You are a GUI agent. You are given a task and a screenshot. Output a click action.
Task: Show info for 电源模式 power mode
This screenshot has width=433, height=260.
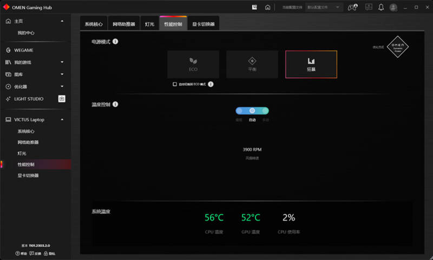click(115, 42)
